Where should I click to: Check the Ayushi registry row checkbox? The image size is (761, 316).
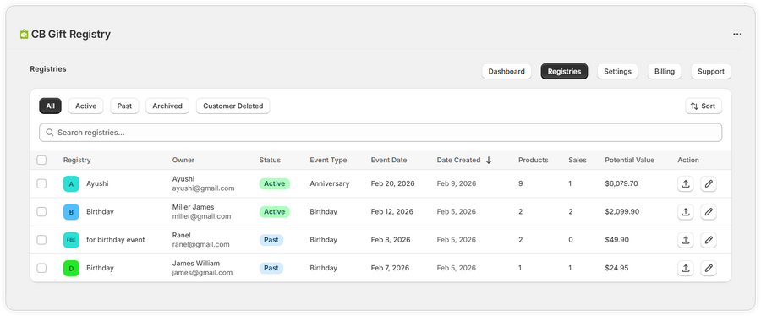point(41,183)
